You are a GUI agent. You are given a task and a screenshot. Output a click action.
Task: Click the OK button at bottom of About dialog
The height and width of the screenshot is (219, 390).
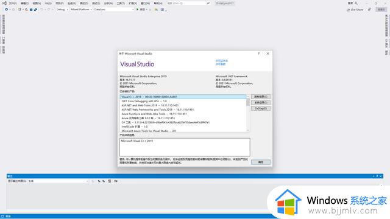(261, 162)
